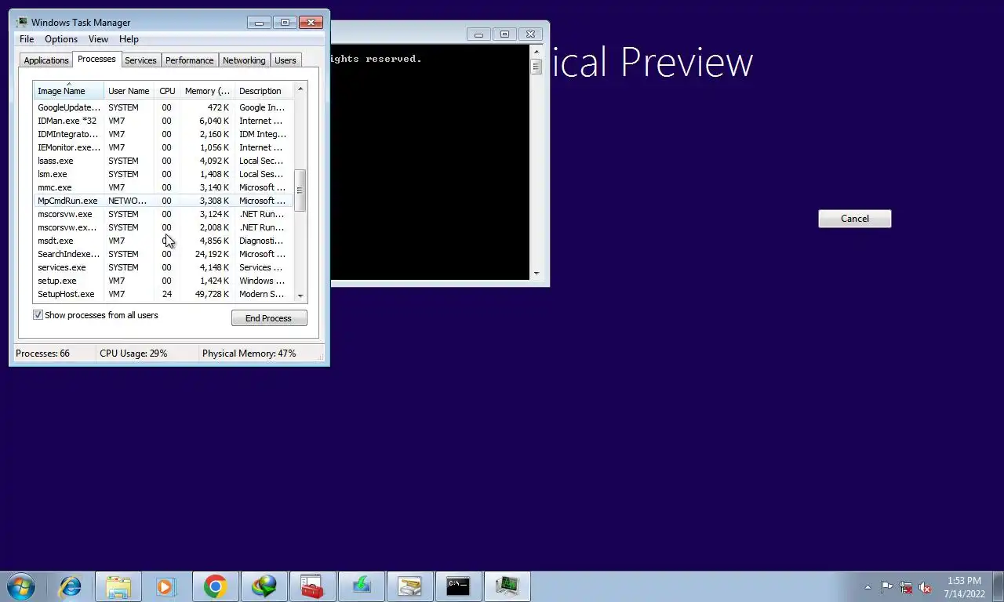Click Command Prompt window scroll down arrow
Image resolution: width=1004 pixels, height=602 pixels.
(x=537, y=274)
